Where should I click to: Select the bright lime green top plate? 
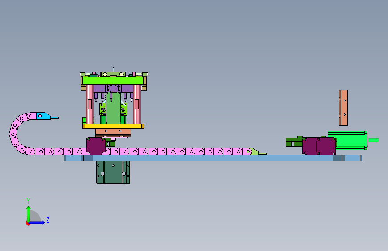[x=113, y=80]
